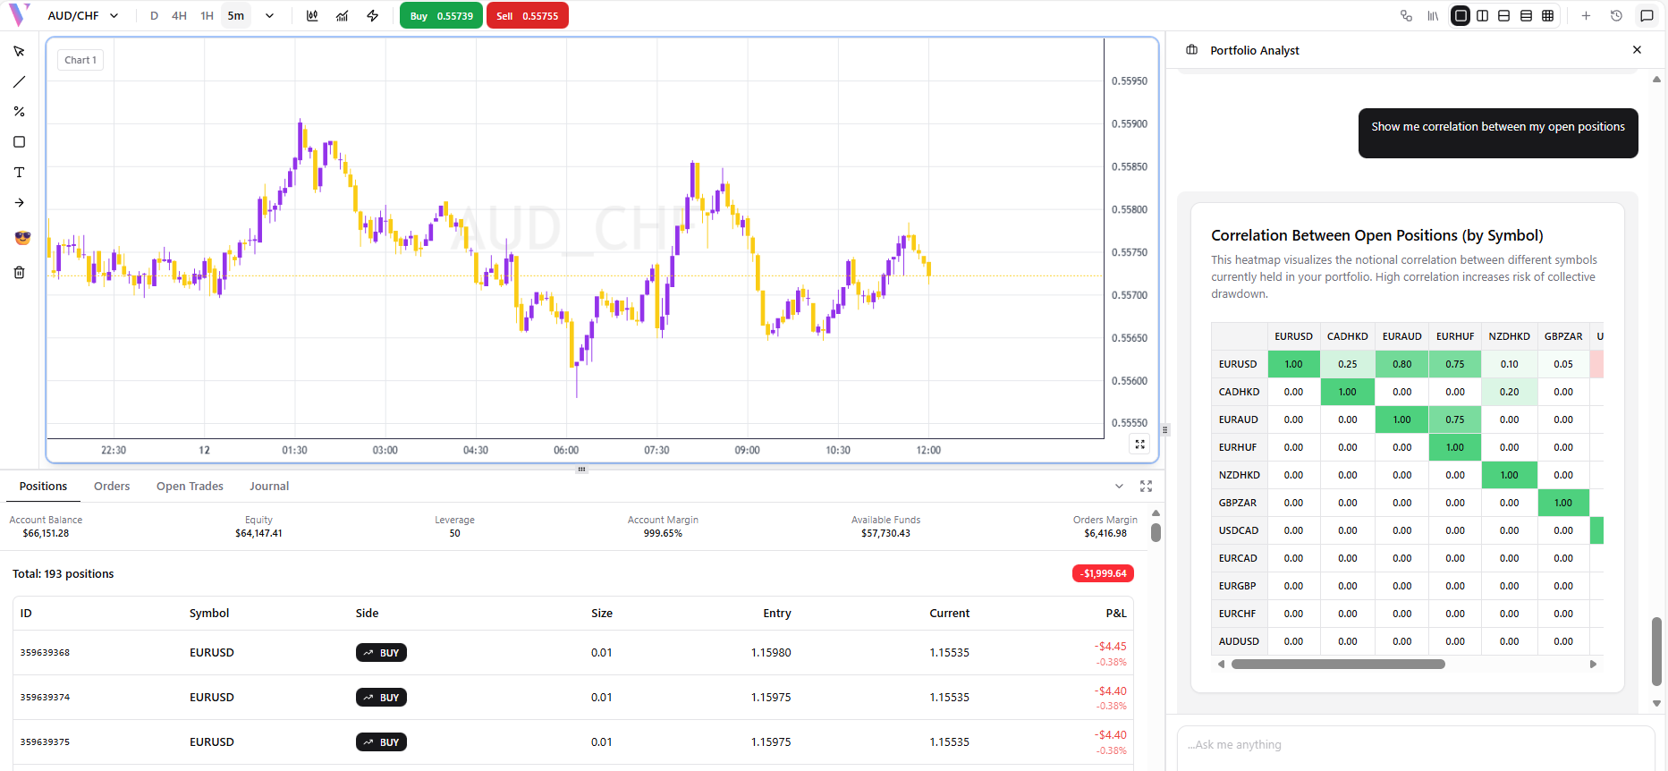Switch to the Open Trades tab
This screenshot has height=771, width=1668.
tap(190, 487)
